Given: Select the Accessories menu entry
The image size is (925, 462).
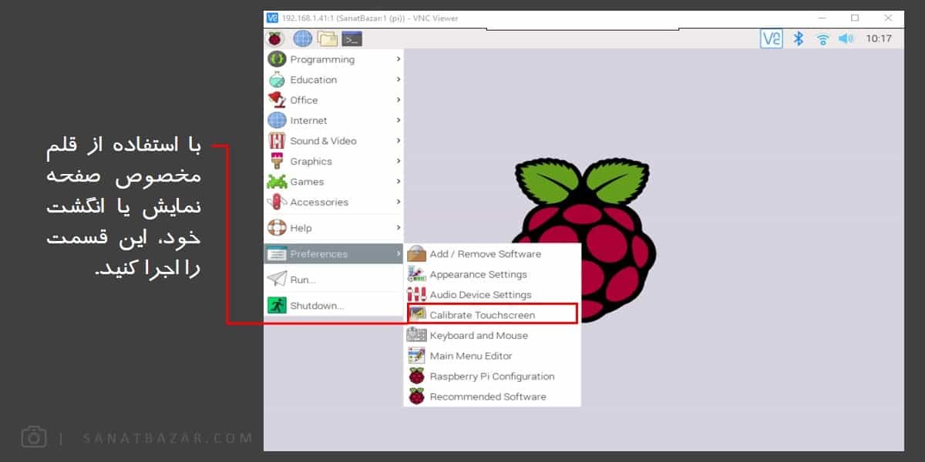Looking at the screenshot, I should click(x=334, y=203).
